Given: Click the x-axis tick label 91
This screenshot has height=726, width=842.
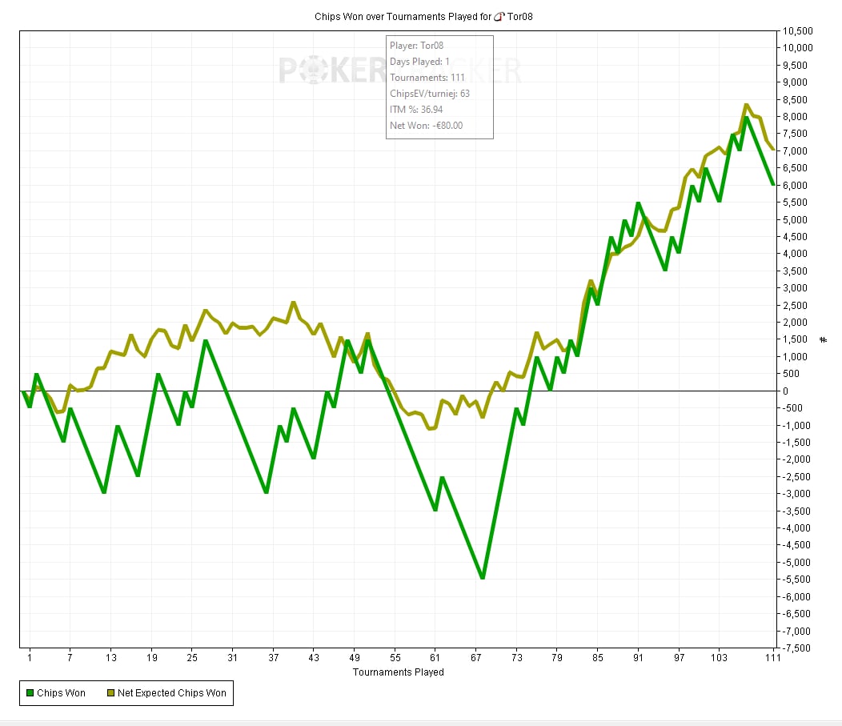Looking at the screenshot, I should point(638,657).
